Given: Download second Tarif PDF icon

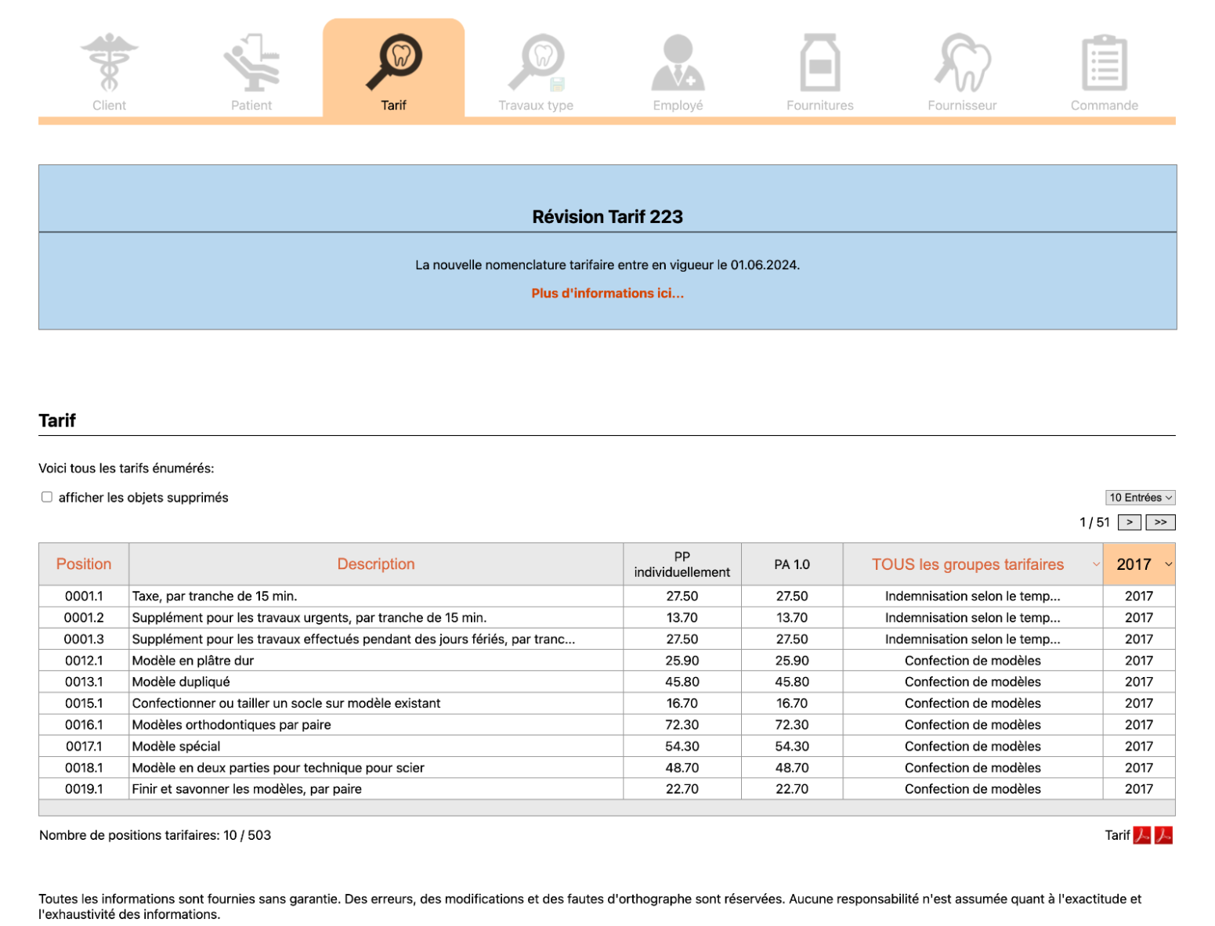Looking at the screenshot, I should point(1163,835).
